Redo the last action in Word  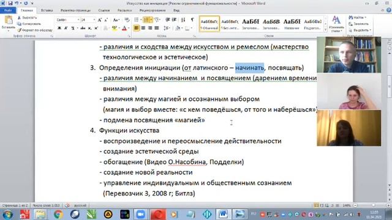point(26,3)
